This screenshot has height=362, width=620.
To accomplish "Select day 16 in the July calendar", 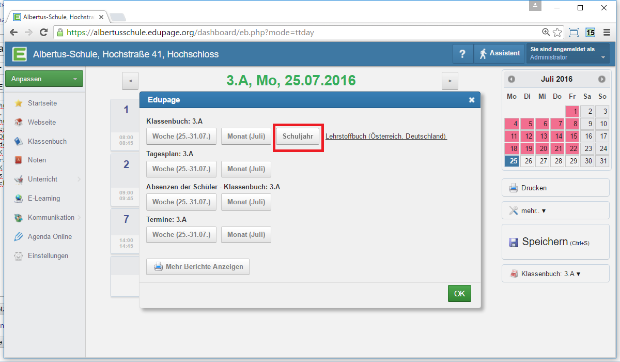I will click(587, 136).
